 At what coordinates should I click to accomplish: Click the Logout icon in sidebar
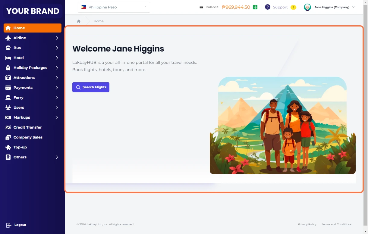[x=8, y=225]
